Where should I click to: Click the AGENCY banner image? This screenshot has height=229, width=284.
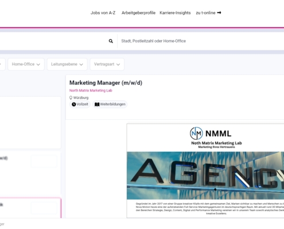click(x=205, y=176)
